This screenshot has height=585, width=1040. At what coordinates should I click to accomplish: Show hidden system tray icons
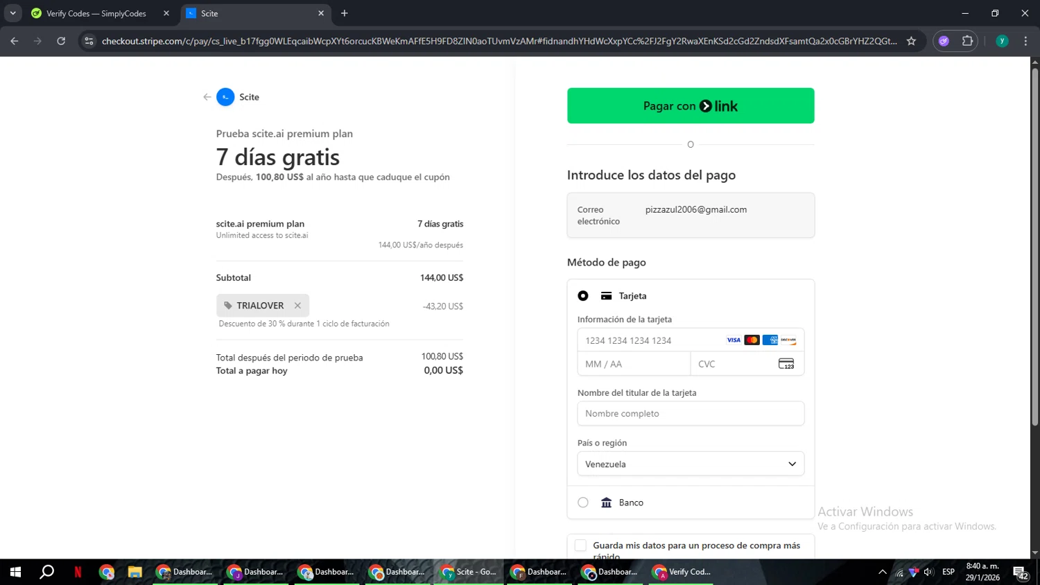(882, 572)
